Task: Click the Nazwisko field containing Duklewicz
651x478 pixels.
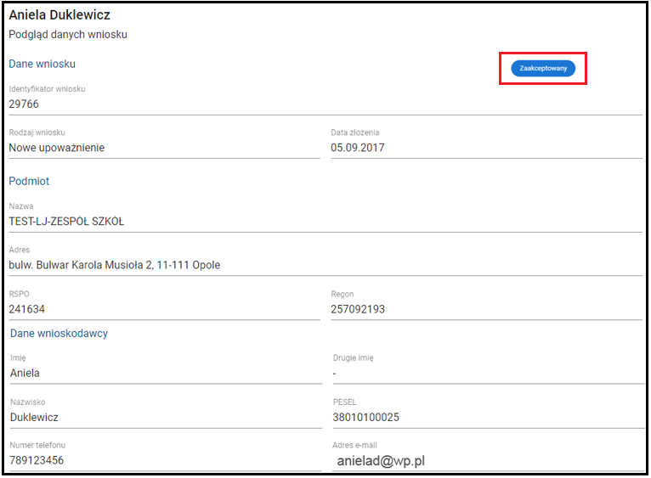Action: pos(165,417)
